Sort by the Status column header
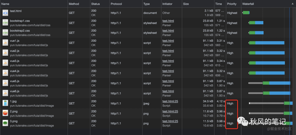 click(x=96, y=4)
